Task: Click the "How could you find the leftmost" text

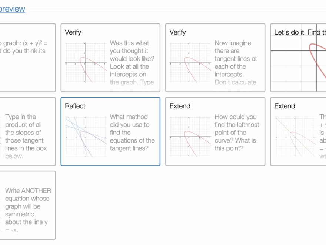Action: tap(237, 133)
